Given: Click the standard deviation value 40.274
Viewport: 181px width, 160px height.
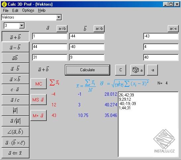Looking at the screenshot, I should [x=111, y=105].
